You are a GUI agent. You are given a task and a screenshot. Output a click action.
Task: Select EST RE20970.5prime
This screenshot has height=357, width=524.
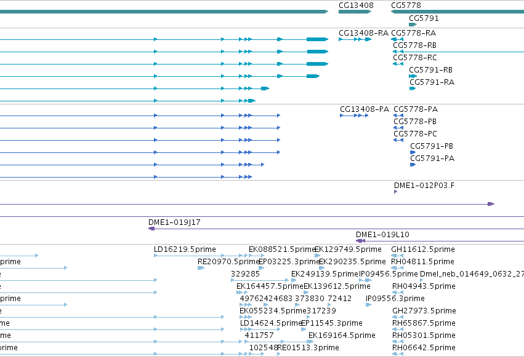[x=201, y=268]
